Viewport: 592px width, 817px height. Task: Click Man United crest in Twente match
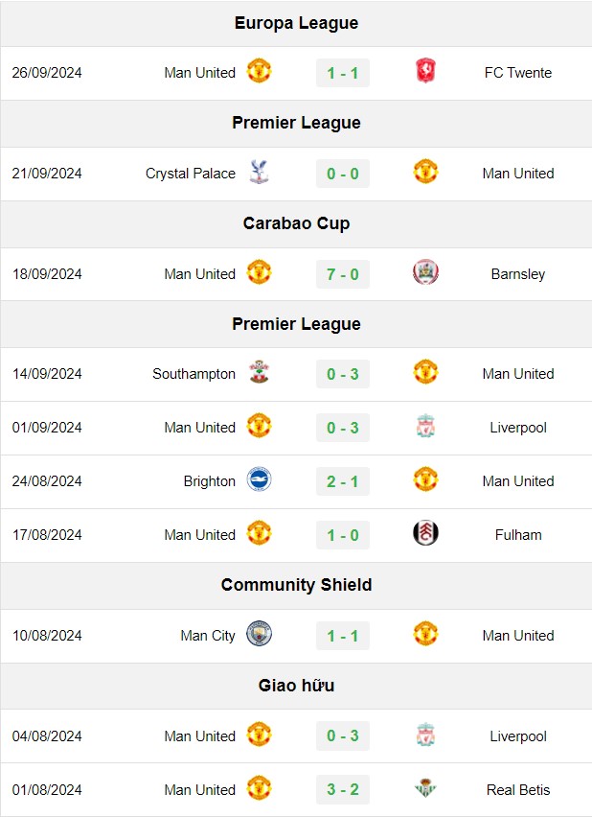coord(259,71)
